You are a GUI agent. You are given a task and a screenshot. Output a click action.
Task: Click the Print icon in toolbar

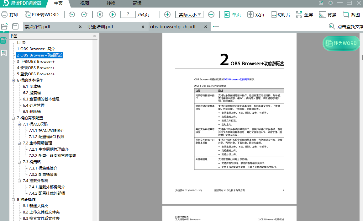pos(4,15)
